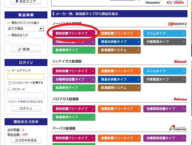Screen dimensions: 192x145
Task: Select Noritz 壁掛設置フリータイプ category
Action: click(x=74, y=33)
